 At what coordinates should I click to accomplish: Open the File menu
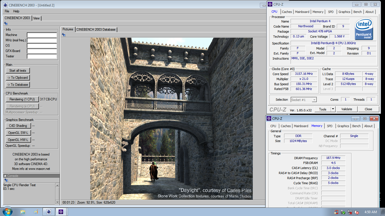[x=7, y=11]
